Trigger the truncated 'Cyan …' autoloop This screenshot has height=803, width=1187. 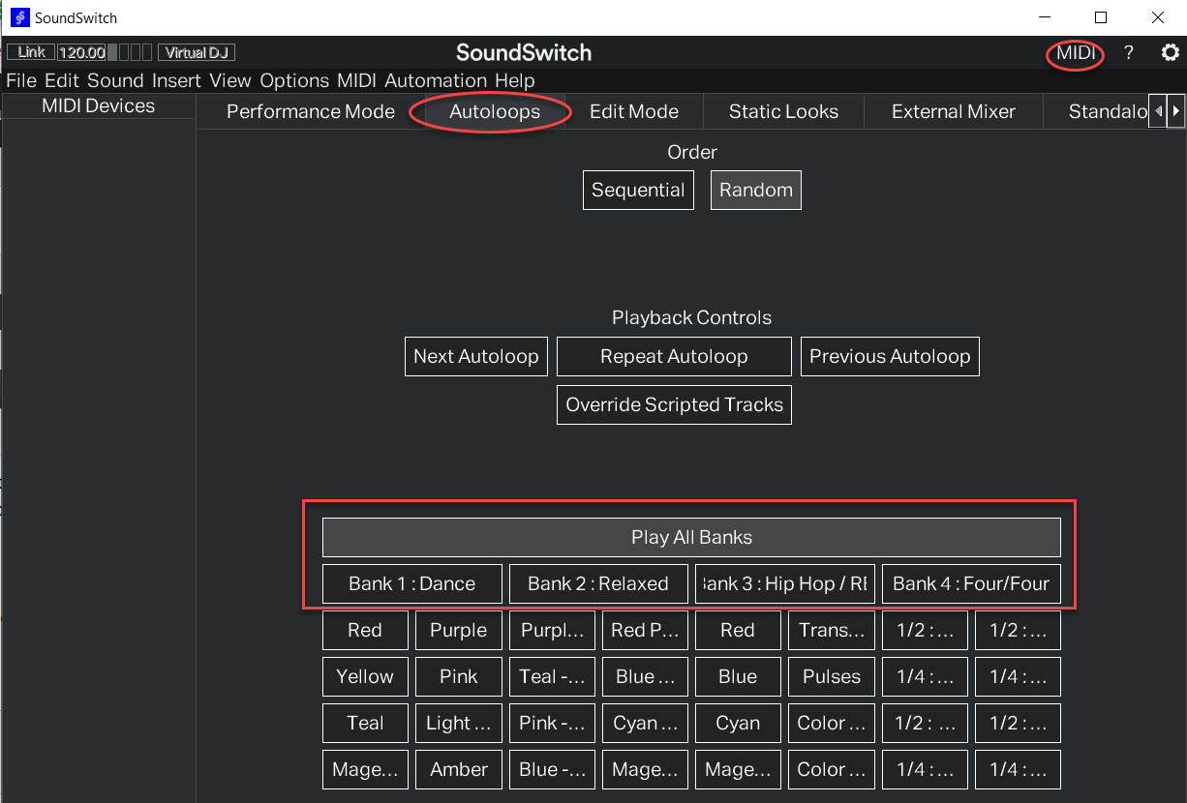[x=645, y=723]
